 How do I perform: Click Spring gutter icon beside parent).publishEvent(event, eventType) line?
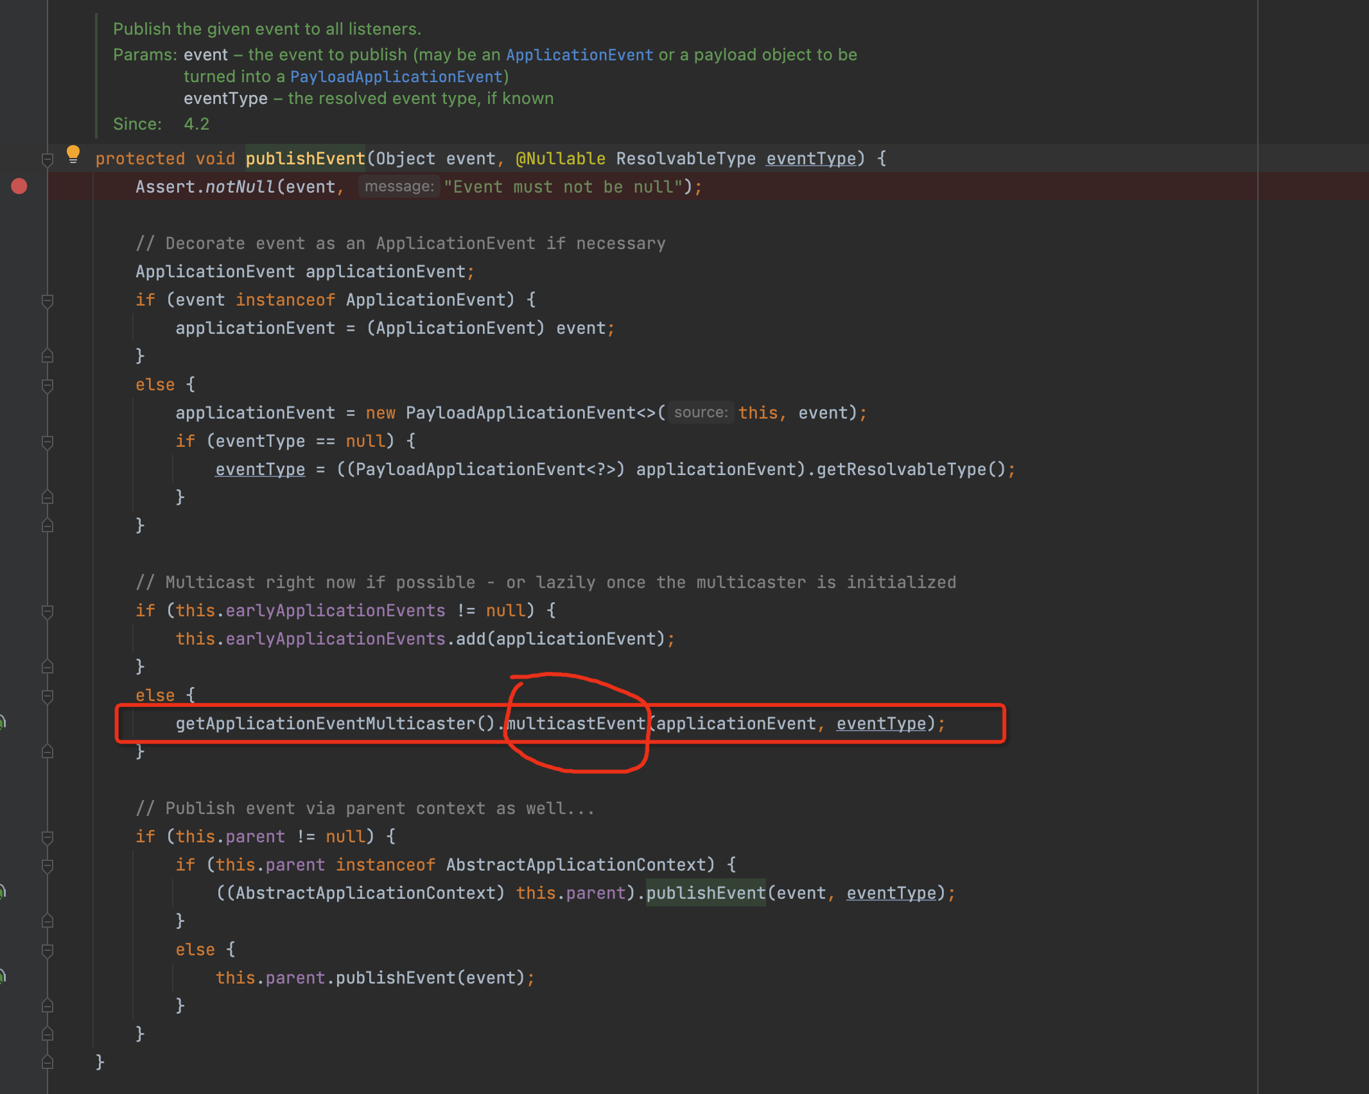[2, 892]
